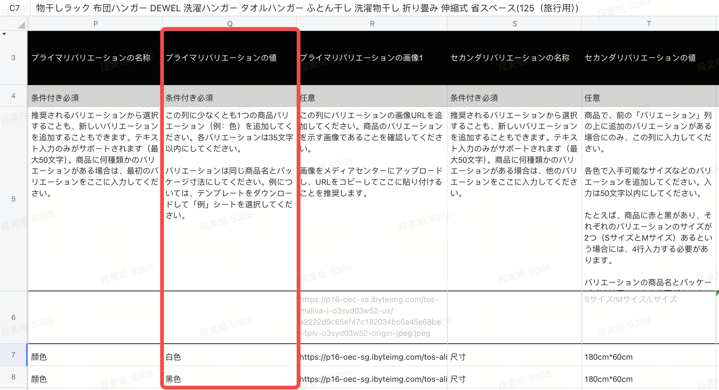This screenshot has width=719, height=390.
Task: Click column P description starting 推奨されるバリエーション
Action: (x=95, y=199)
